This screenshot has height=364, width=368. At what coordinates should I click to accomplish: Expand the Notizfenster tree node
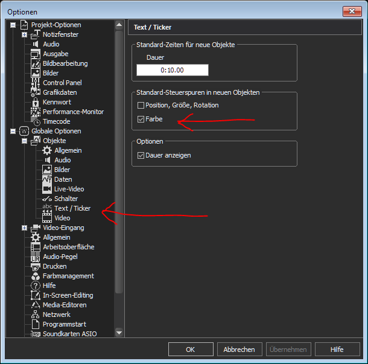pos(24,34)
